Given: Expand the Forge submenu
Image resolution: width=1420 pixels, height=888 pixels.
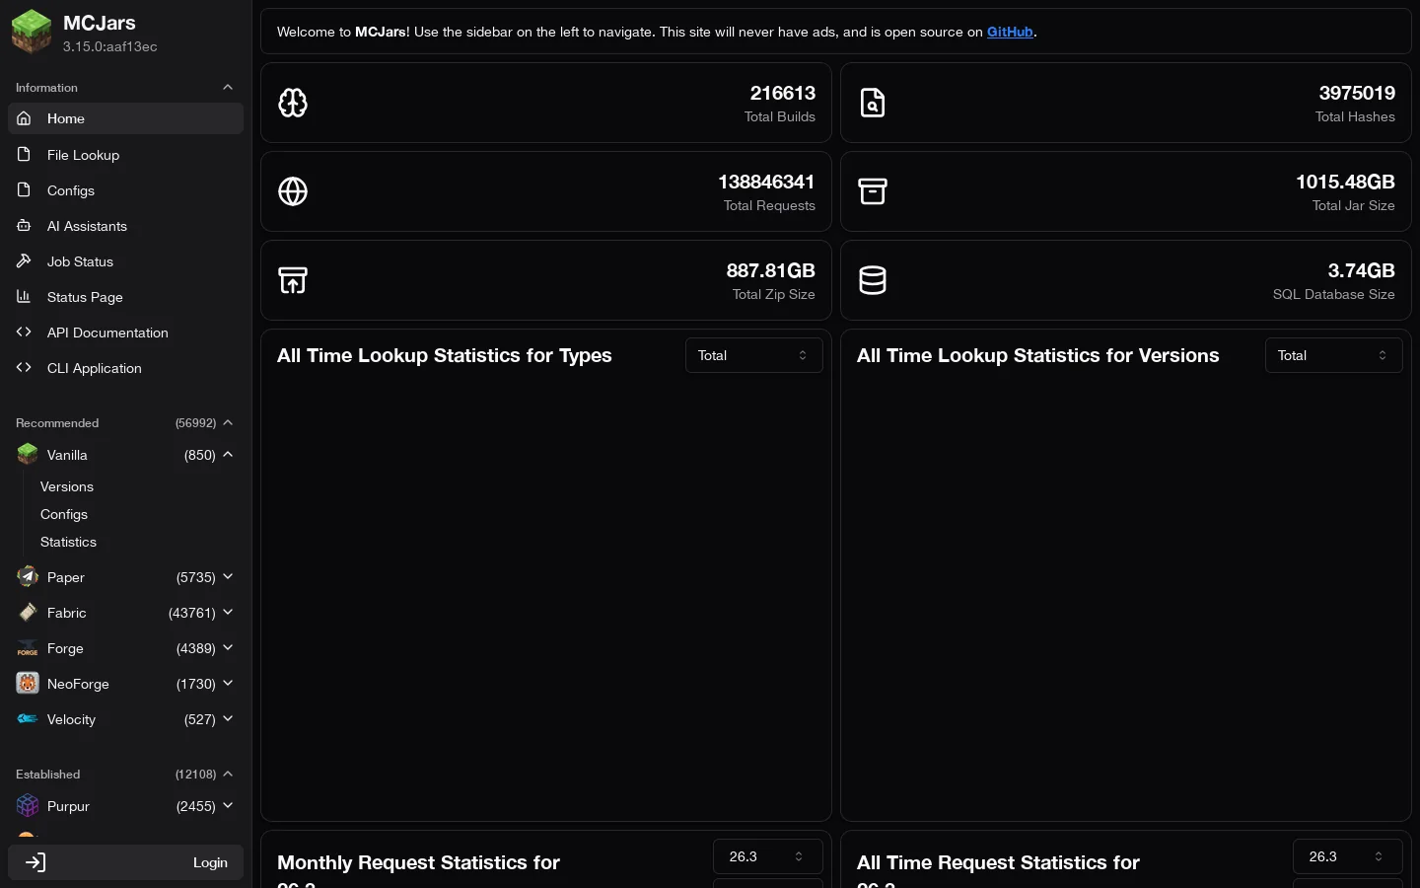Looking at the screenshot, I should [228, 648].
